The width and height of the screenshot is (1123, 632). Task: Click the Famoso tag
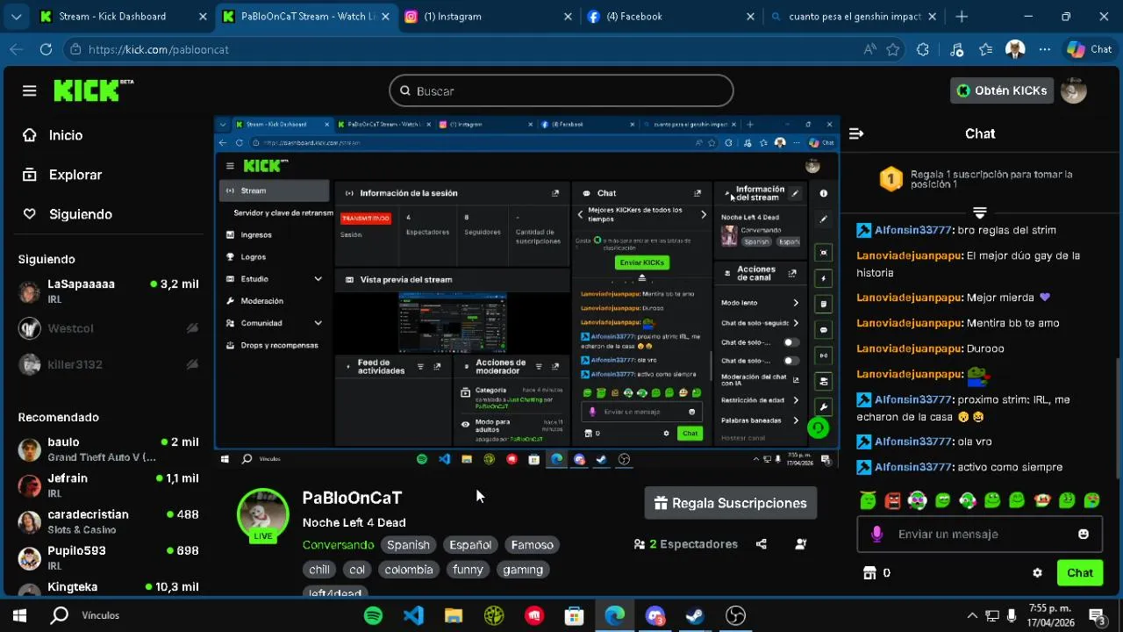pyautogui.click(x=532, y=545)
